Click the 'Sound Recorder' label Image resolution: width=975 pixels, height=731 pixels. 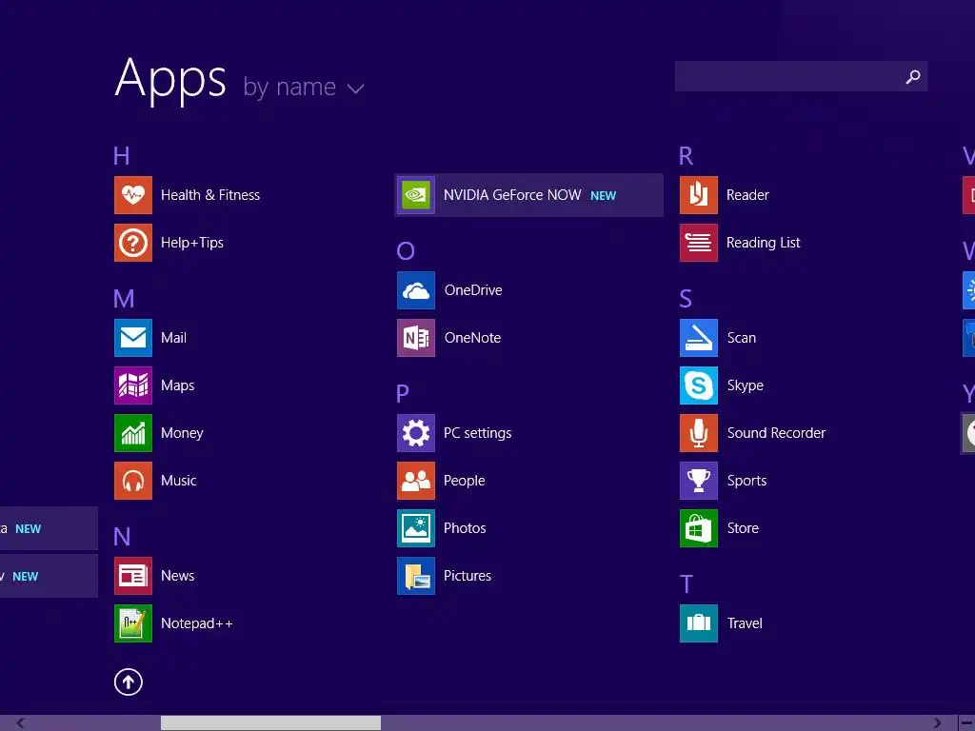pos(776,433)
